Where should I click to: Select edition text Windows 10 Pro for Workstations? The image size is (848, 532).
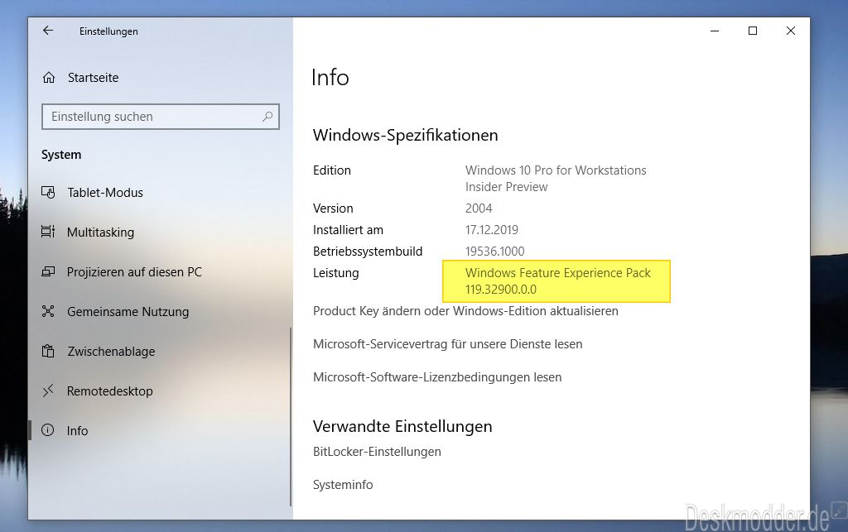(x=556, y=170)
